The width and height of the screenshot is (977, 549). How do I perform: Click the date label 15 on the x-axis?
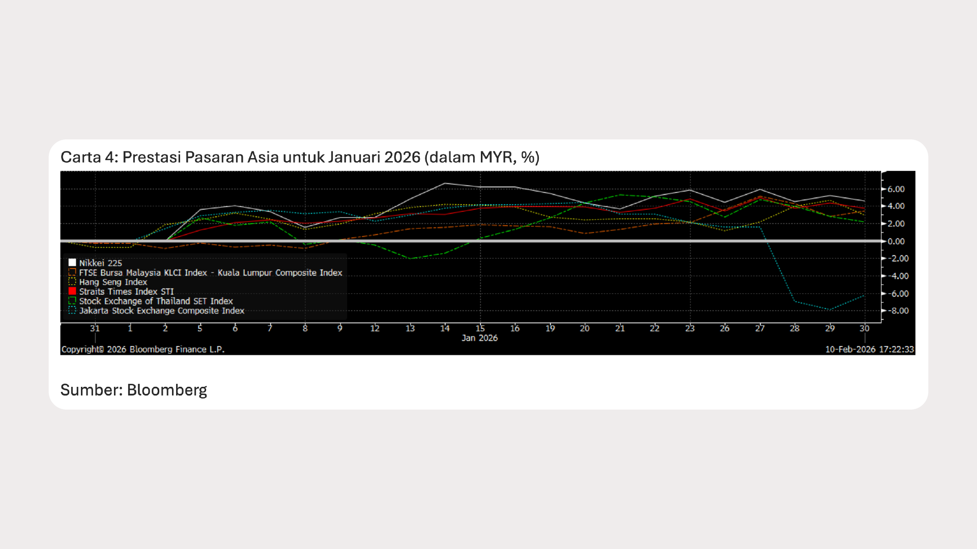pyautogui.click(x=480, y=328)
